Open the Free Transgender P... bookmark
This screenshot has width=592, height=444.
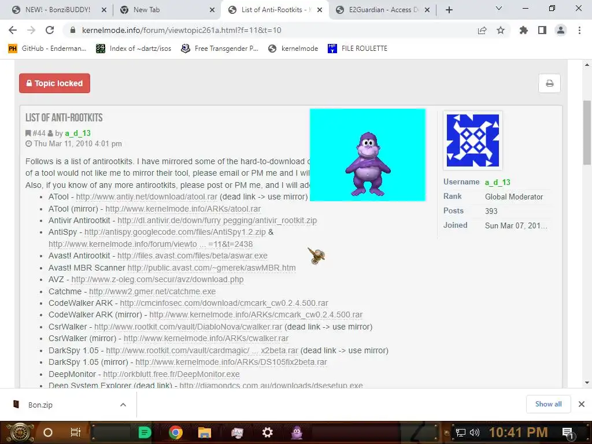(219, 49)
